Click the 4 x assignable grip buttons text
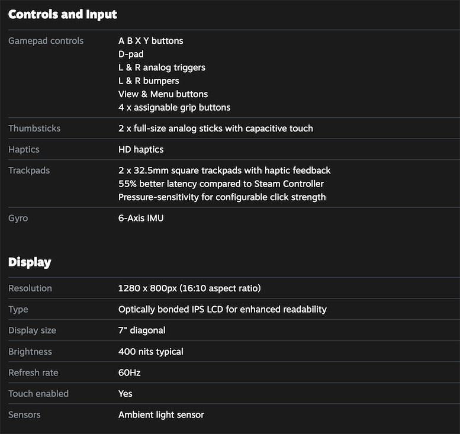Viewport: 460px width, 434px height. 174,107
